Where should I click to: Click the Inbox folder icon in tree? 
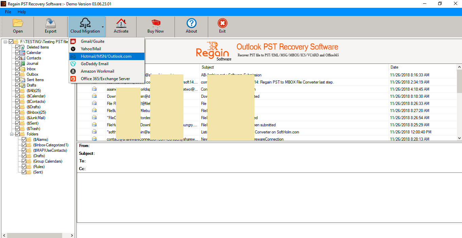(23, 69)
